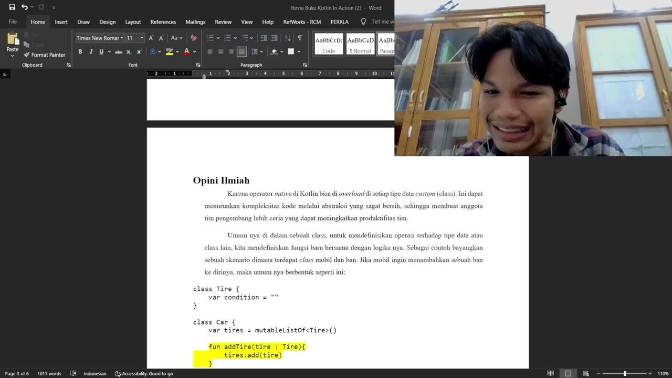Apply Bold formatting
The width and height of the screenshot is (672, 378).
(80, 51)
